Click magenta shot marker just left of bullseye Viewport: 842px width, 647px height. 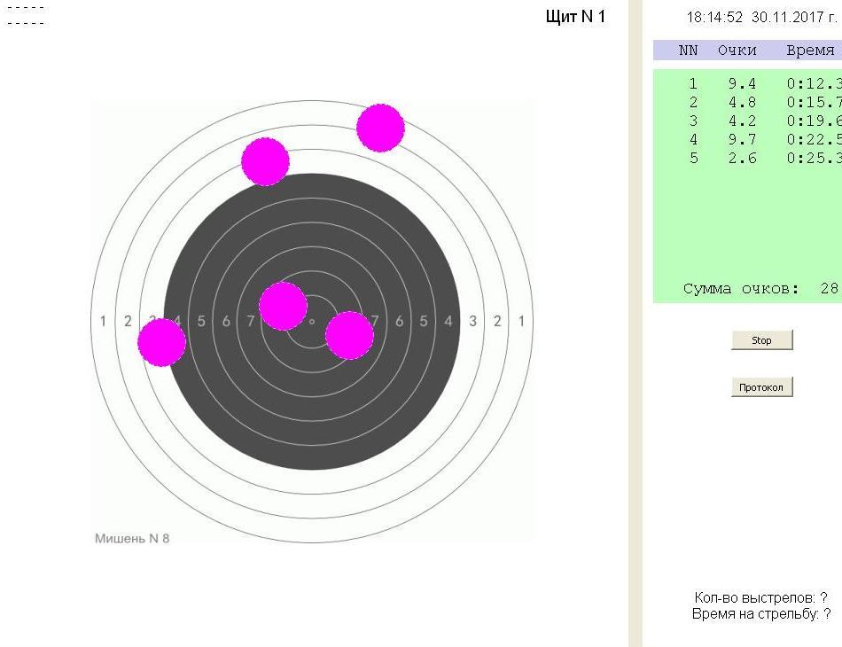(x=283, y=306)
